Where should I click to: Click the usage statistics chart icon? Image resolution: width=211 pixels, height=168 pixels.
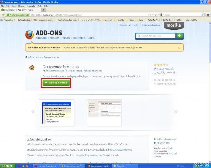point(174,72)
